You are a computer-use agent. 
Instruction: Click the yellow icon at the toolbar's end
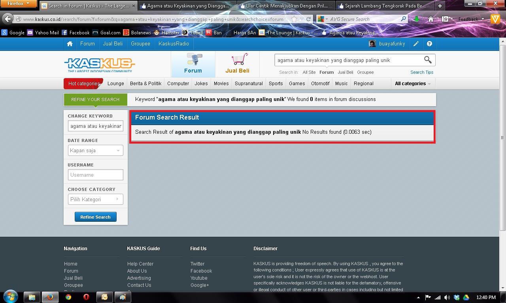click(x=495, y=19)
